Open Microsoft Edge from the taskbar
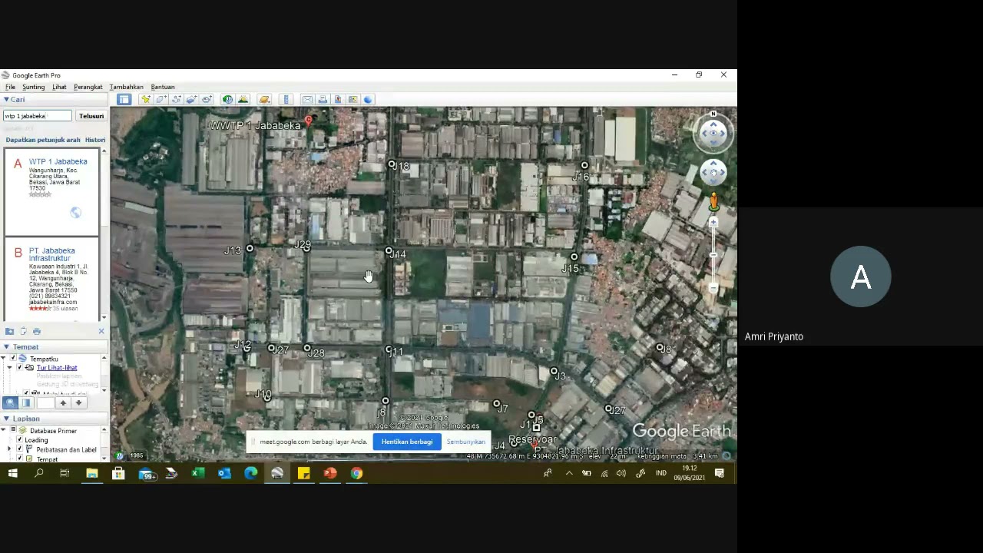 (250, 473)
